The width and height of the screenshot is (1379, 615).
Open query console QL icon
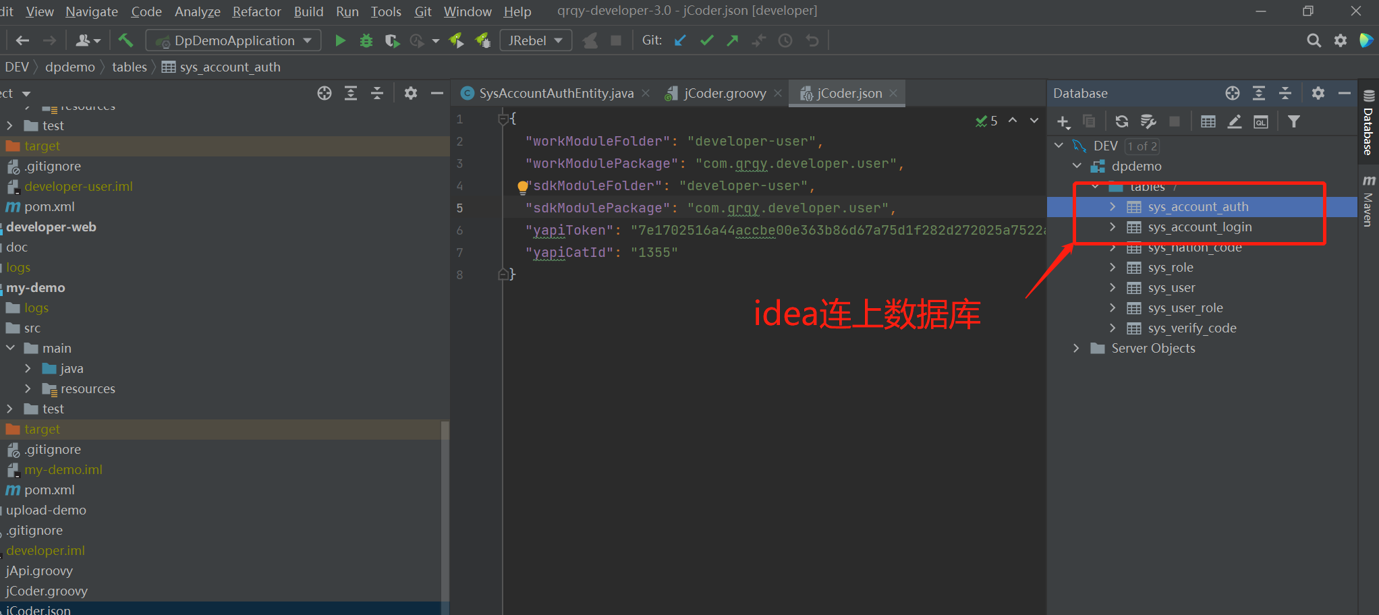[x=1261, y=122]
